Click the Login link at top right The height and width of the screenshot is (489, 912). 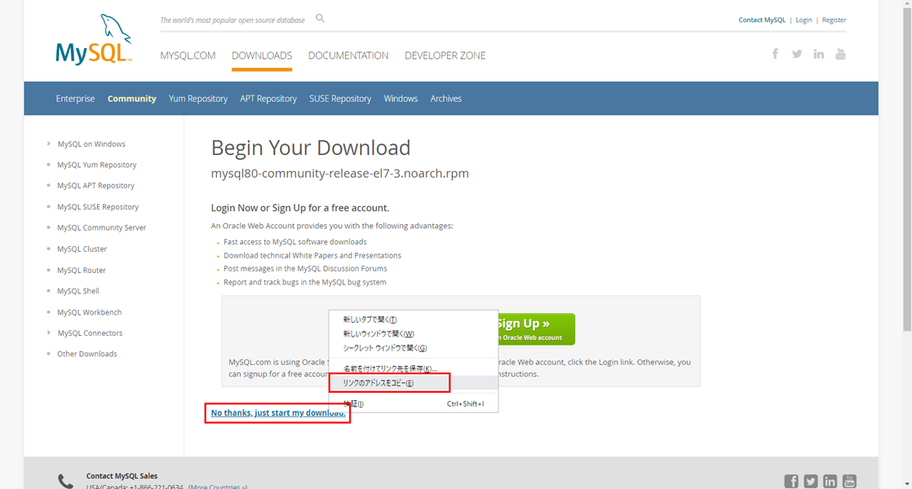[x=804, y=20]
